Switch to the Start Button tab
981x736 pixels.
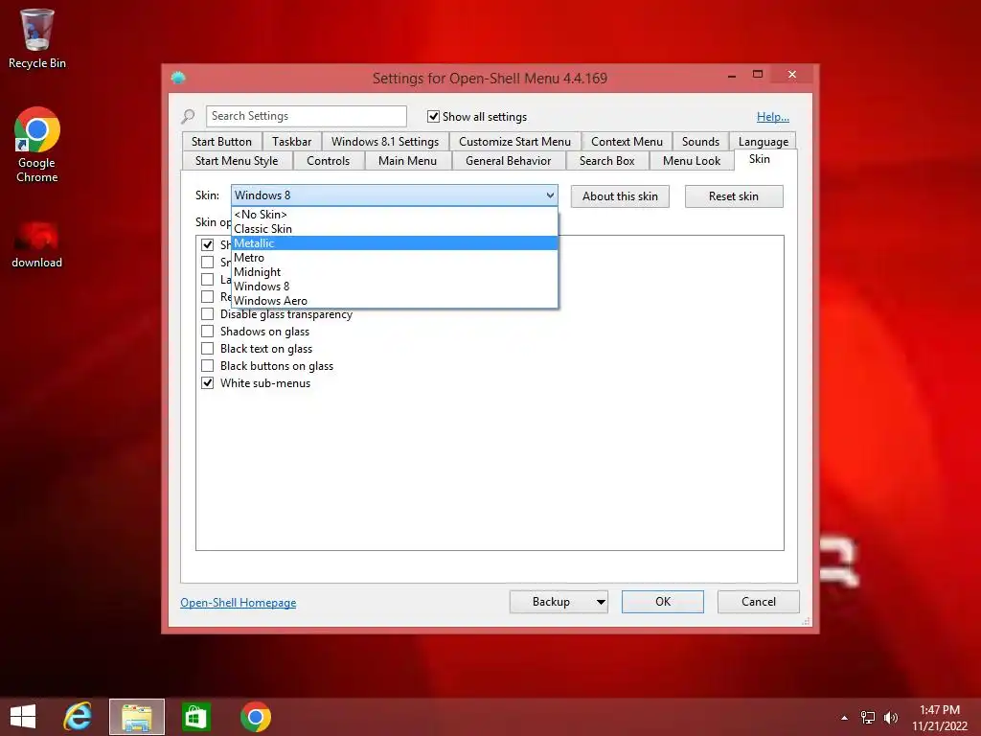click(221, 142)
